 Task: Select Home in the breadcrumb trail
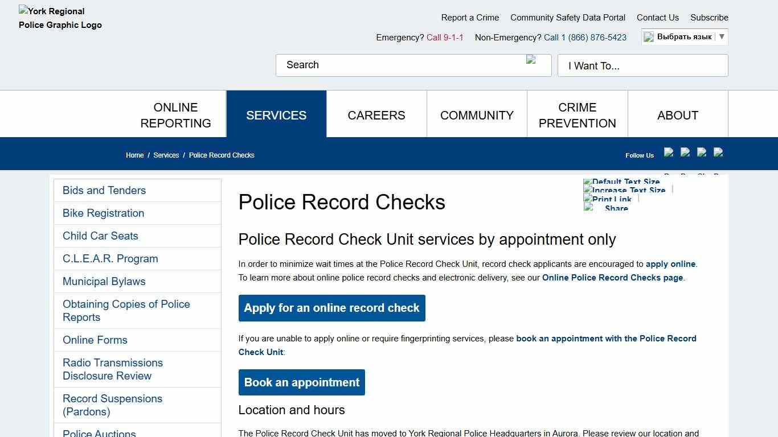[x=134, y=155]
